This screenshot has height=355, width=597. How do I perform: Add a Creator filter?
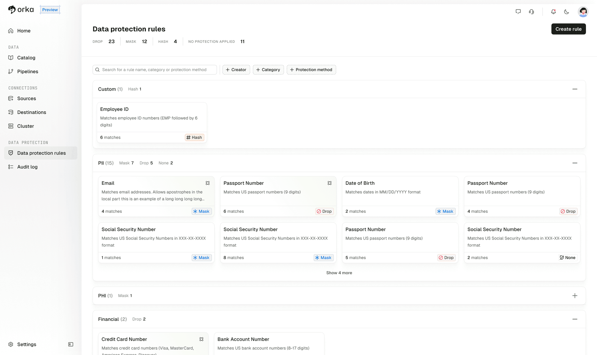tap(236, 70)
